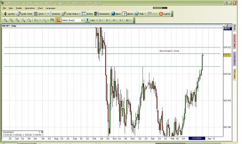Open the Statements window

pyautogui.click(x=102, y=14)
